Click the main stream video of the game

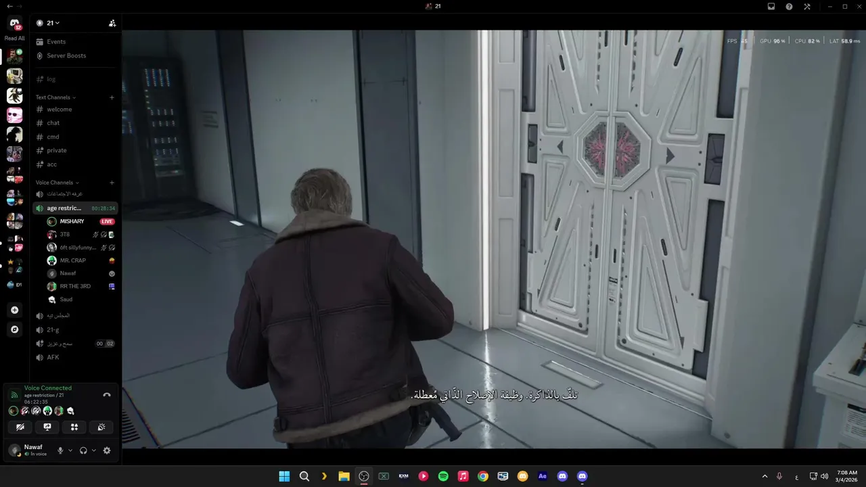[x=494, y=239]
